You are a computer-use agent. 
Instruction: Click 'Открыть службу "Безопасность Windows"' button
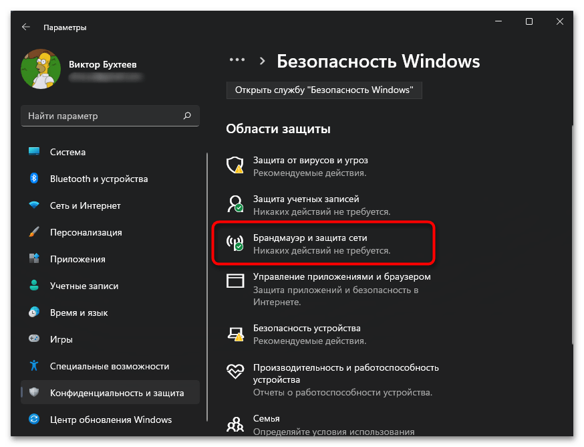324,90
